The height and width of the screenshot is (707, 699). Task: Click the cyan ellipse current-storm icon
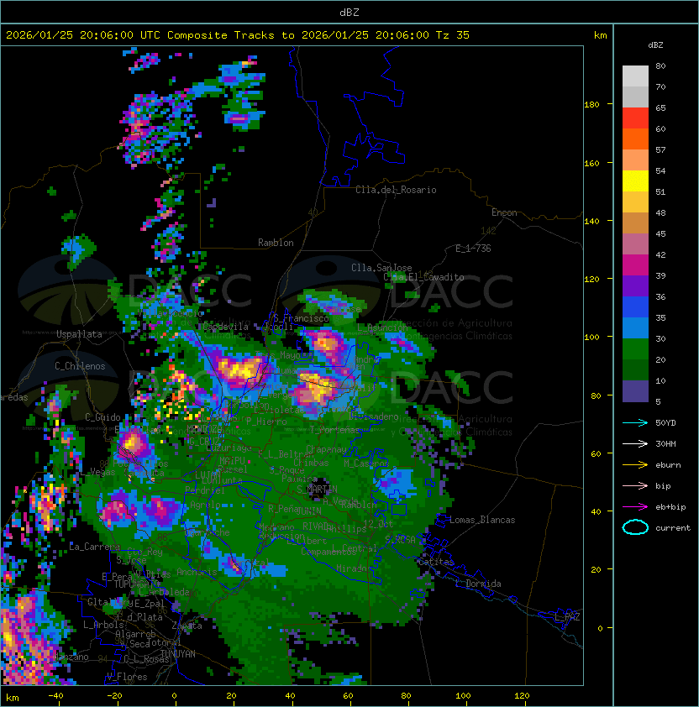(x=635, y=527)
